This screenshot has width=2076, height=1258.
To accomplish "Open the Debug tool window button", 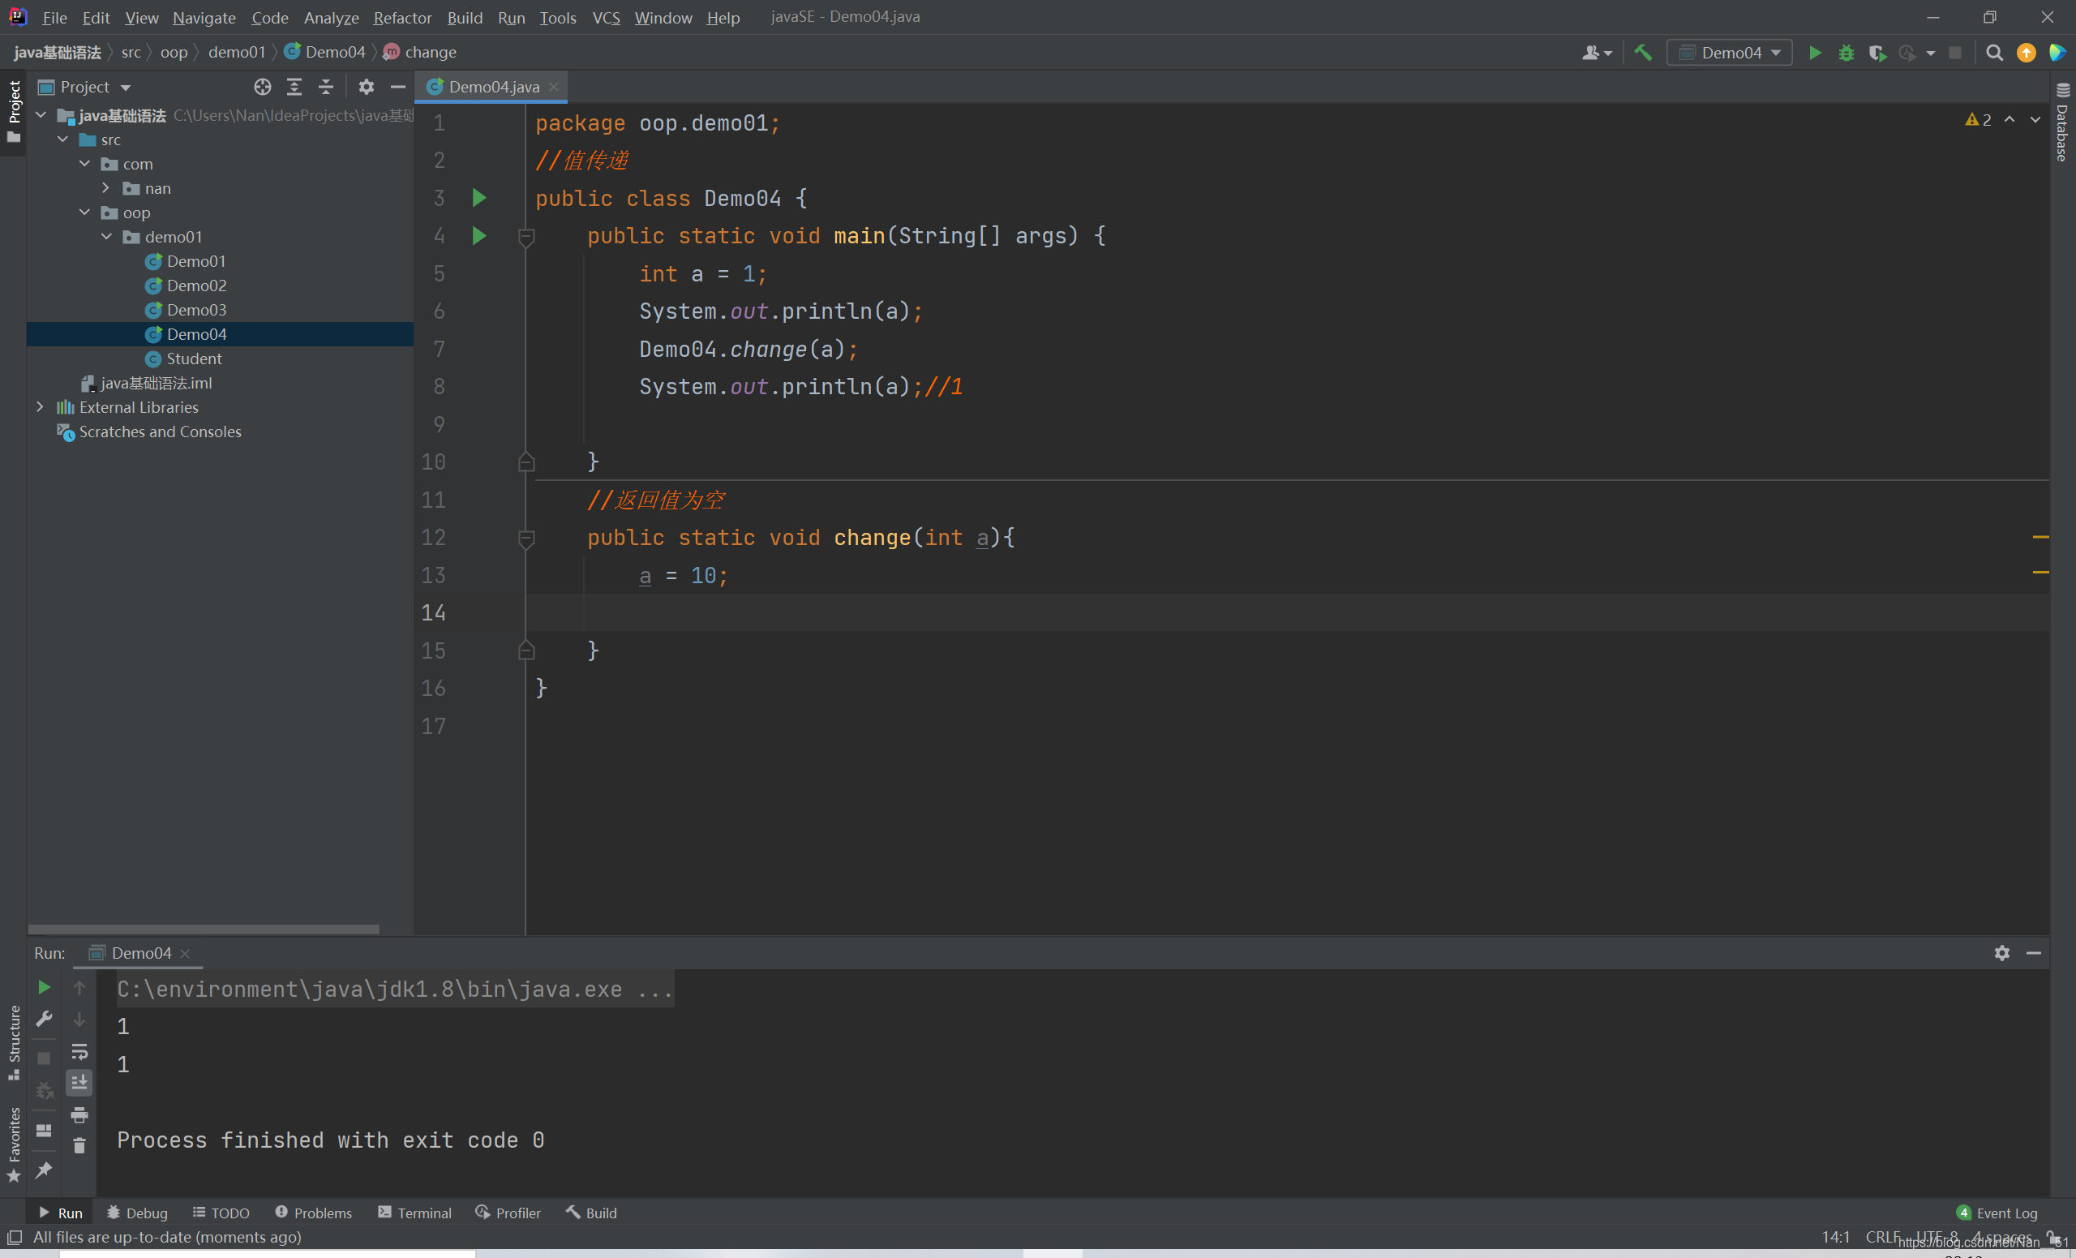I will (x=137, y=1213).
